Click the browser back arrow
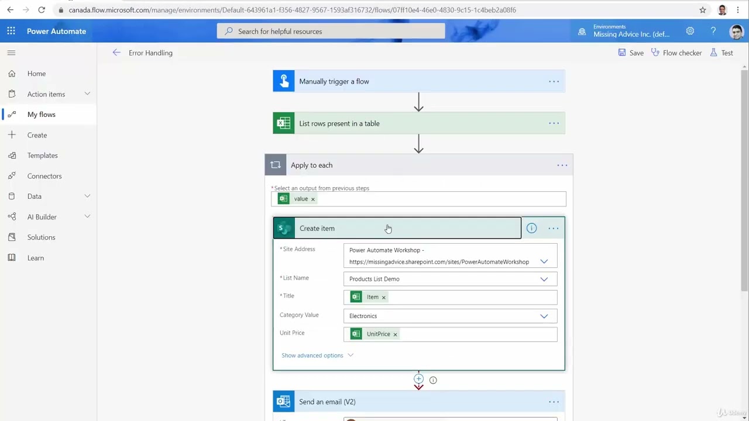 (x=10, y=10)
